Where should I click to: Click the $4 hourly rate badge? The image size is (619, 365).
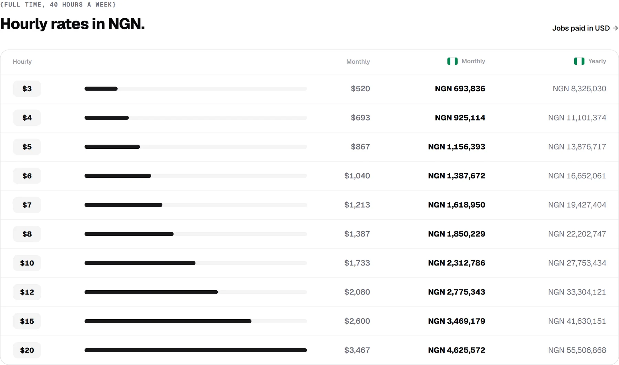pyautogui.click(x=27, y=118)
